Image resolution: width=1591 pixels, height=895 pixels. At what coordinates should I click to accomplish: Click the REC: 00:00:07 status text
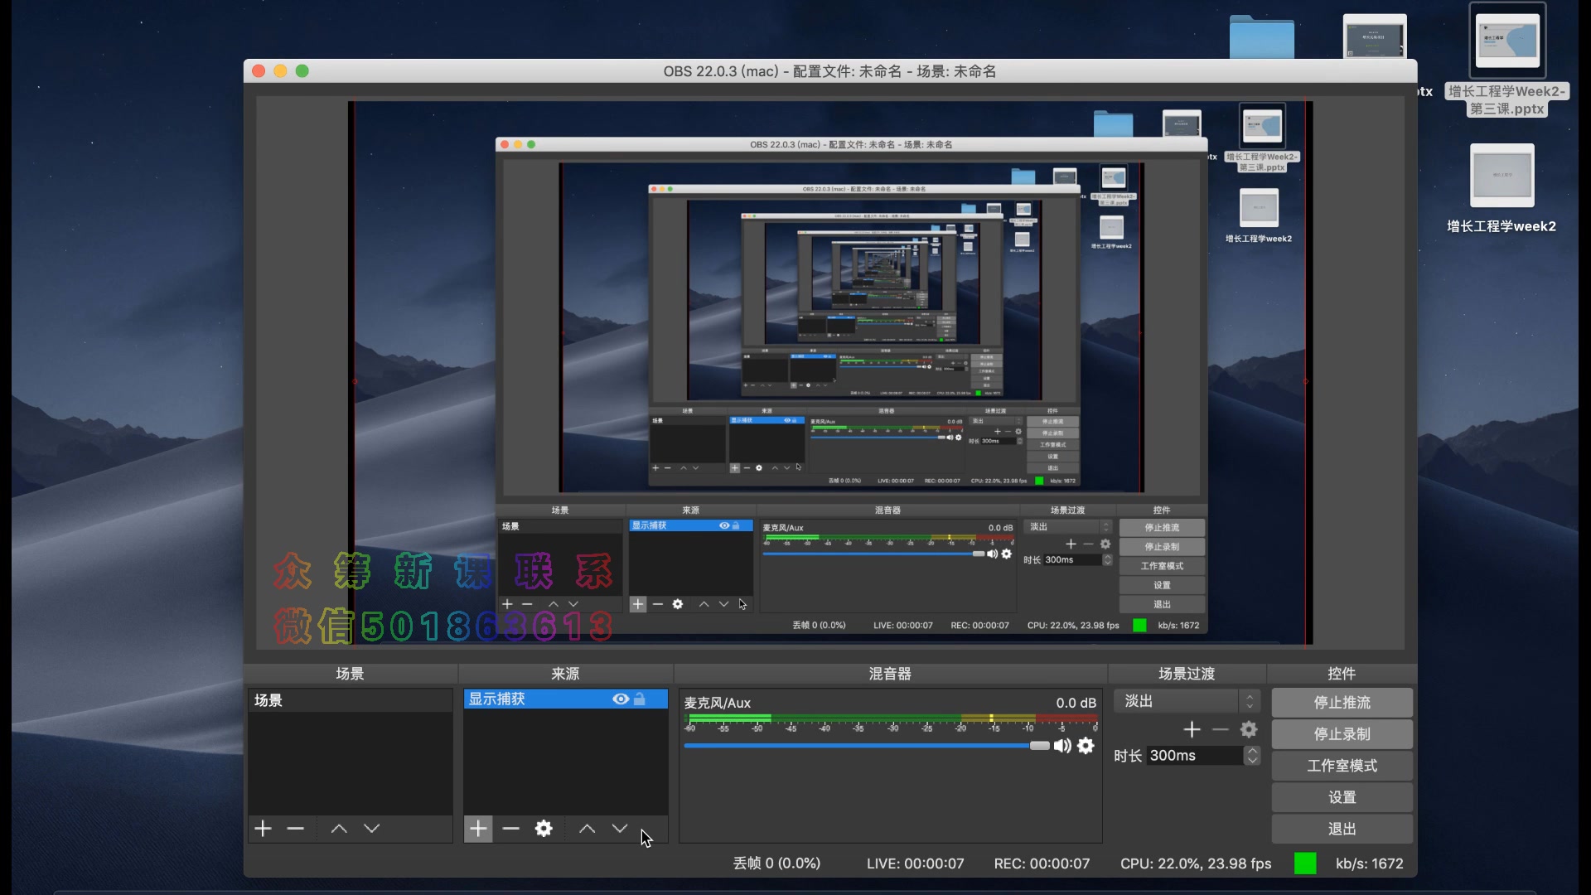(1042, 864)
